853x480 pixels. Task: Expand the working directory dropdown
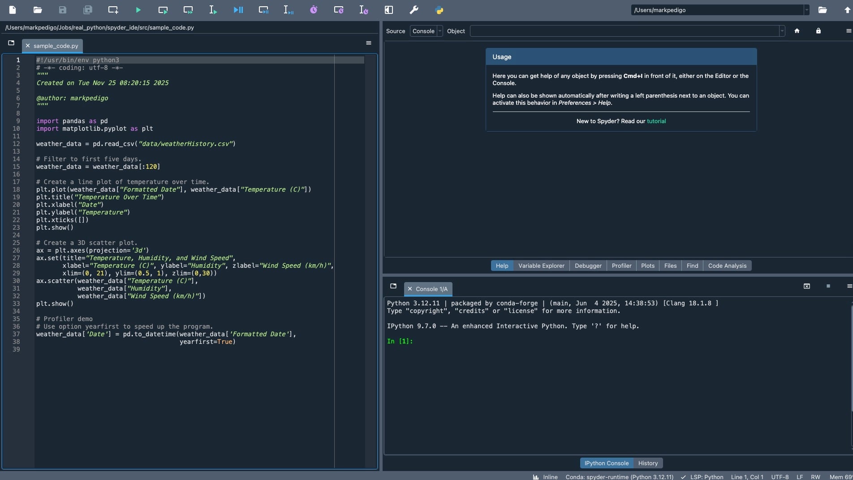coord(807,10)
